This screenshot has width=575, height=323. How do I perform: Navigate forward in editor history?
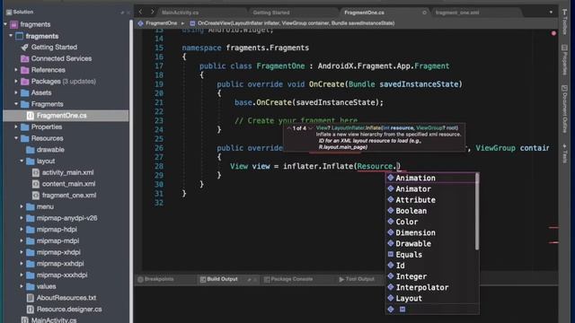[152, 12]
